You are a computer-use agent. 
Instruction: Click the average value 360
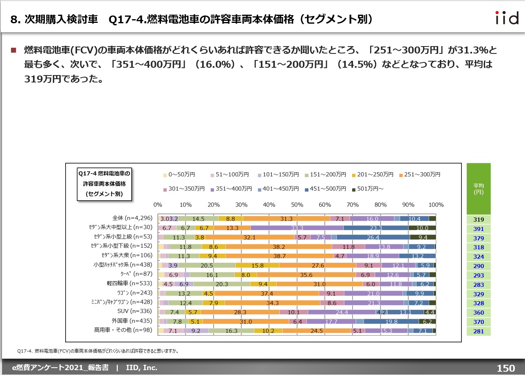point(479,313)
